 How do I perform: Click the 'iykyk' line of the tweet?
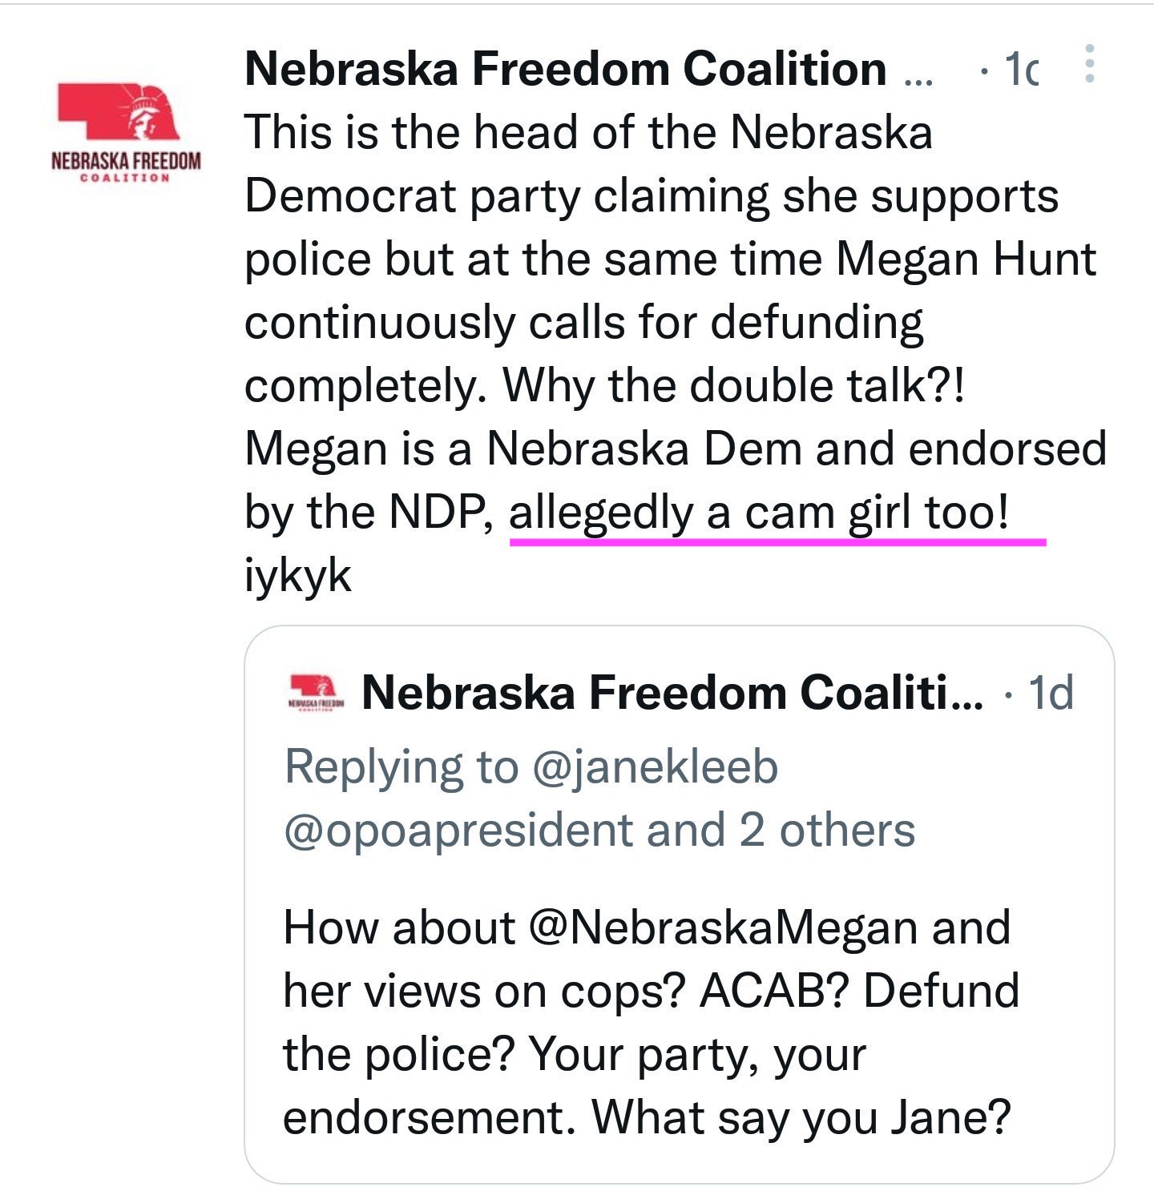point(298,576)
